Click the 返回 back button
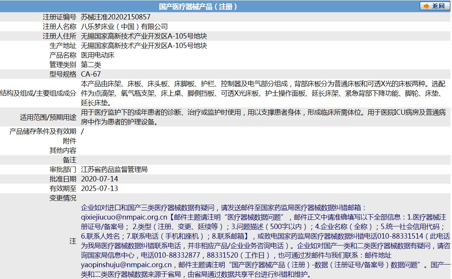Image resolution: width=452 pixels, height=279 pixels. [x=435, y=6]
